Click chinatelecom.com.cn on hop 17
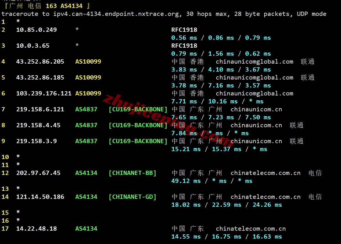 251,229
